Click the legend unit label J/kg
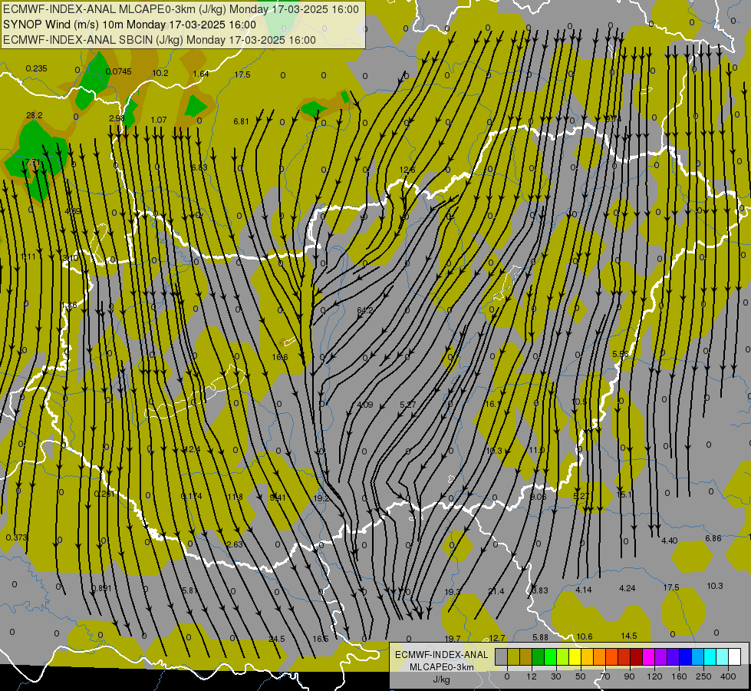Viewport: 751px width, 691px height. [x=441, y=679]
